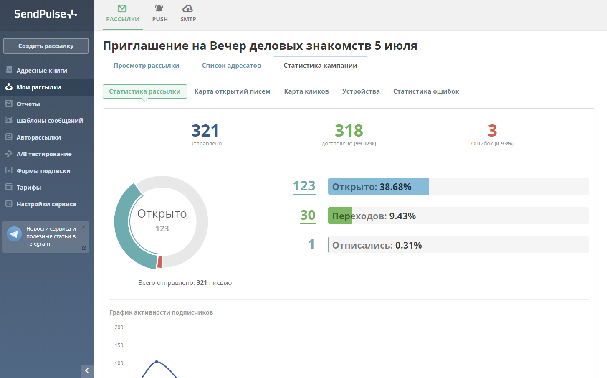Image resolution: width=607 pixels, height=378 pixels.
Task: Open the 123 opened emails count link
Action: click(x=304, y=186)
